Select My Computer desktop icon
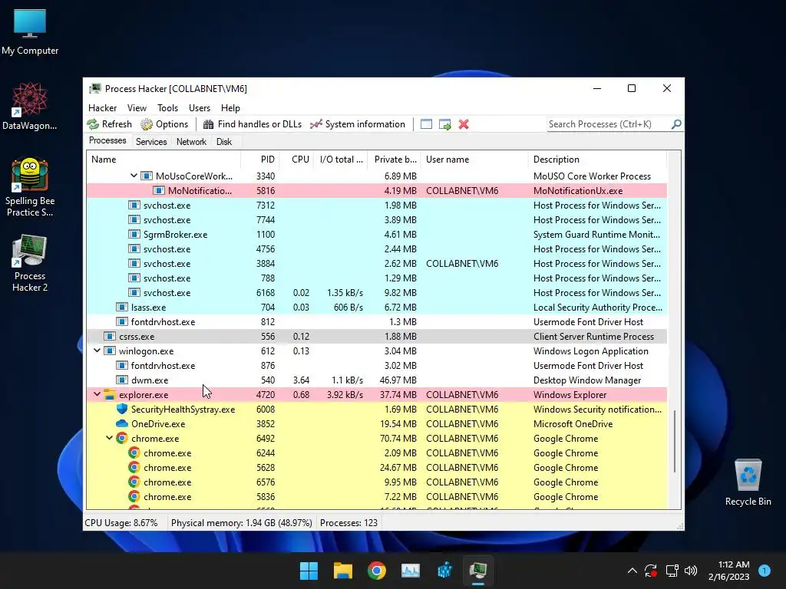Image resolution: width=786 pixels, height=589 pixels. pyautogui.click(x=30, y=32)
